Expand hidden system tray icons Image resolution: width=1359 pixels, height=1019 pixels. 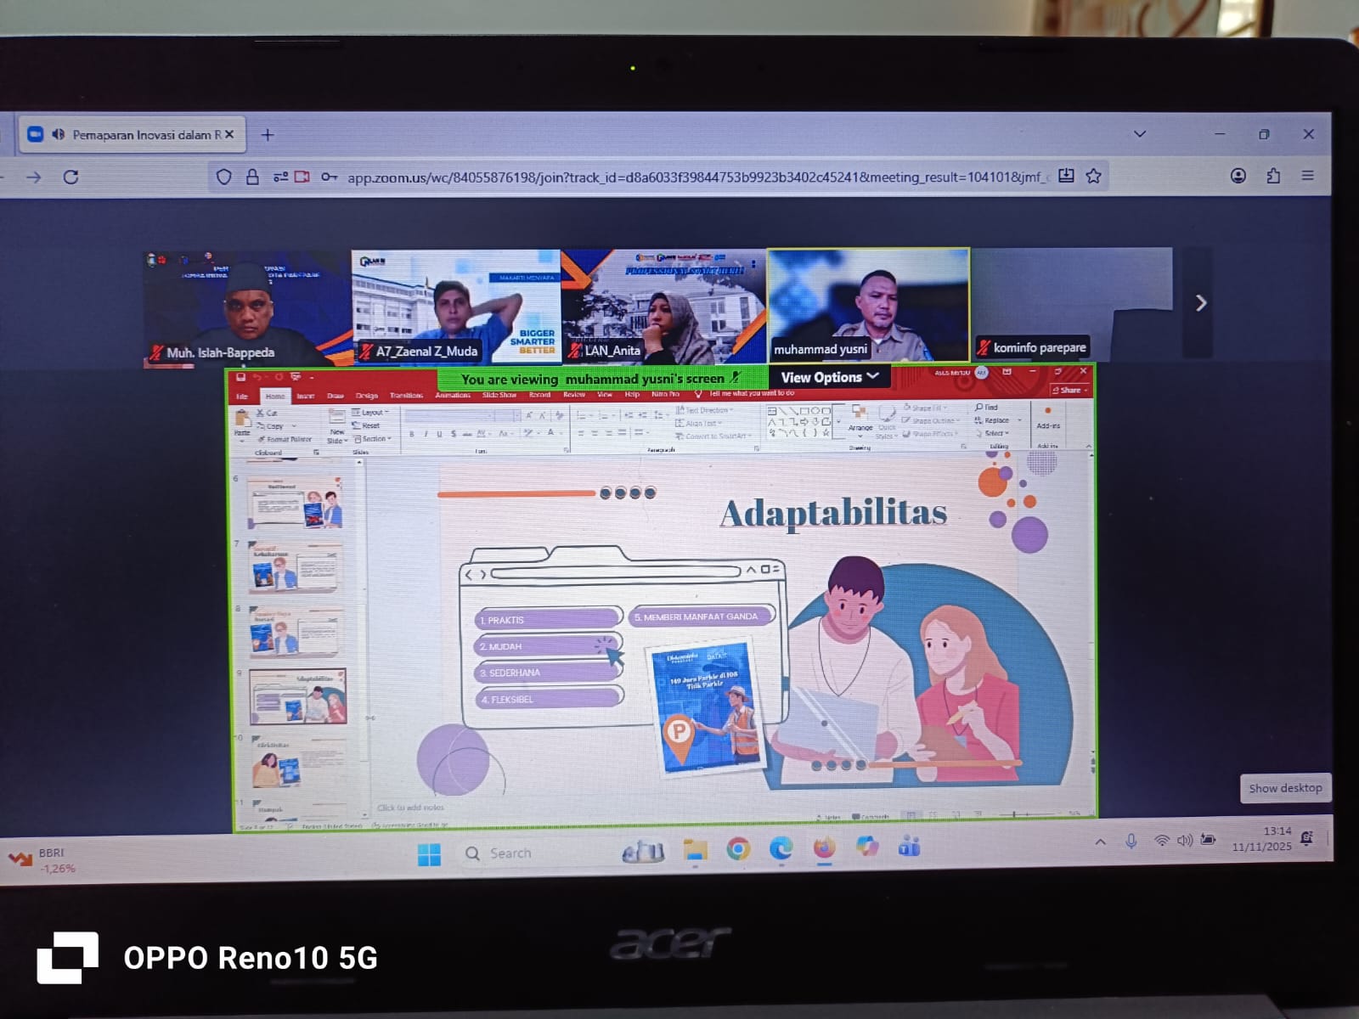[x=1100, y=842]
